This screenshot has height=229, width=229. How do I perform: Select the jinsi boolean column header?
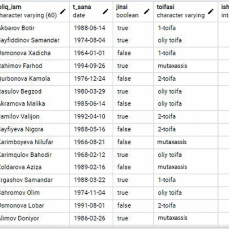click(x=133, y=11)
